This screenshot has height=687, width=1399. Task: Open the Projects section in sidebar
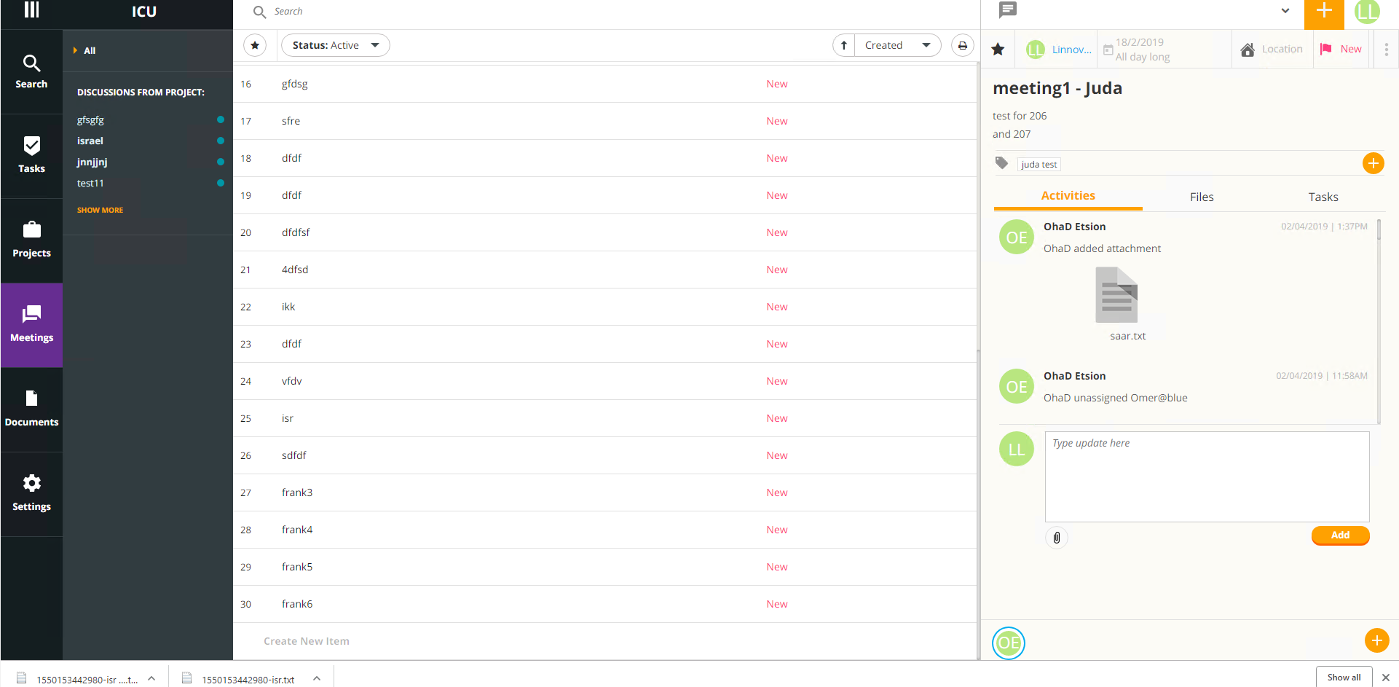tap(31, 240)
